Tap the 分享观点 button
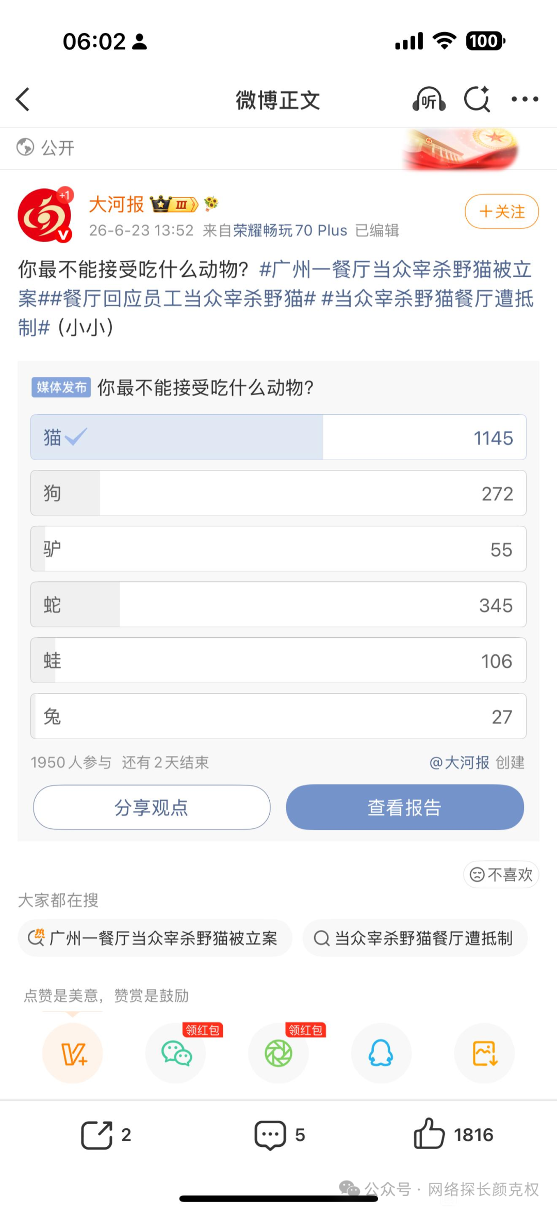This screenshot has height=1212, width=557. tap(152, 807)
